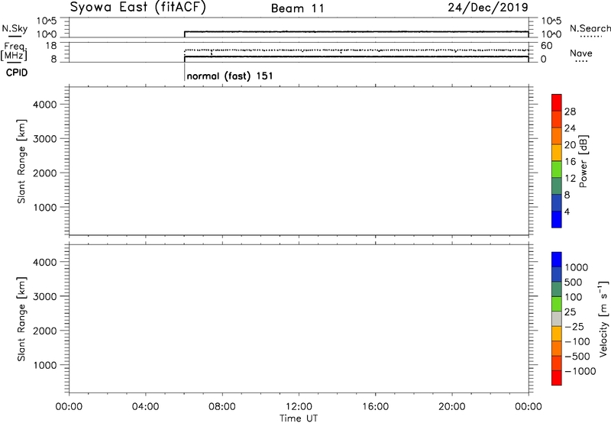Screen dimensions: 611x423
Task: Click '4000' on upper panel Slant Range axis
Action: [x=45, y=105]
